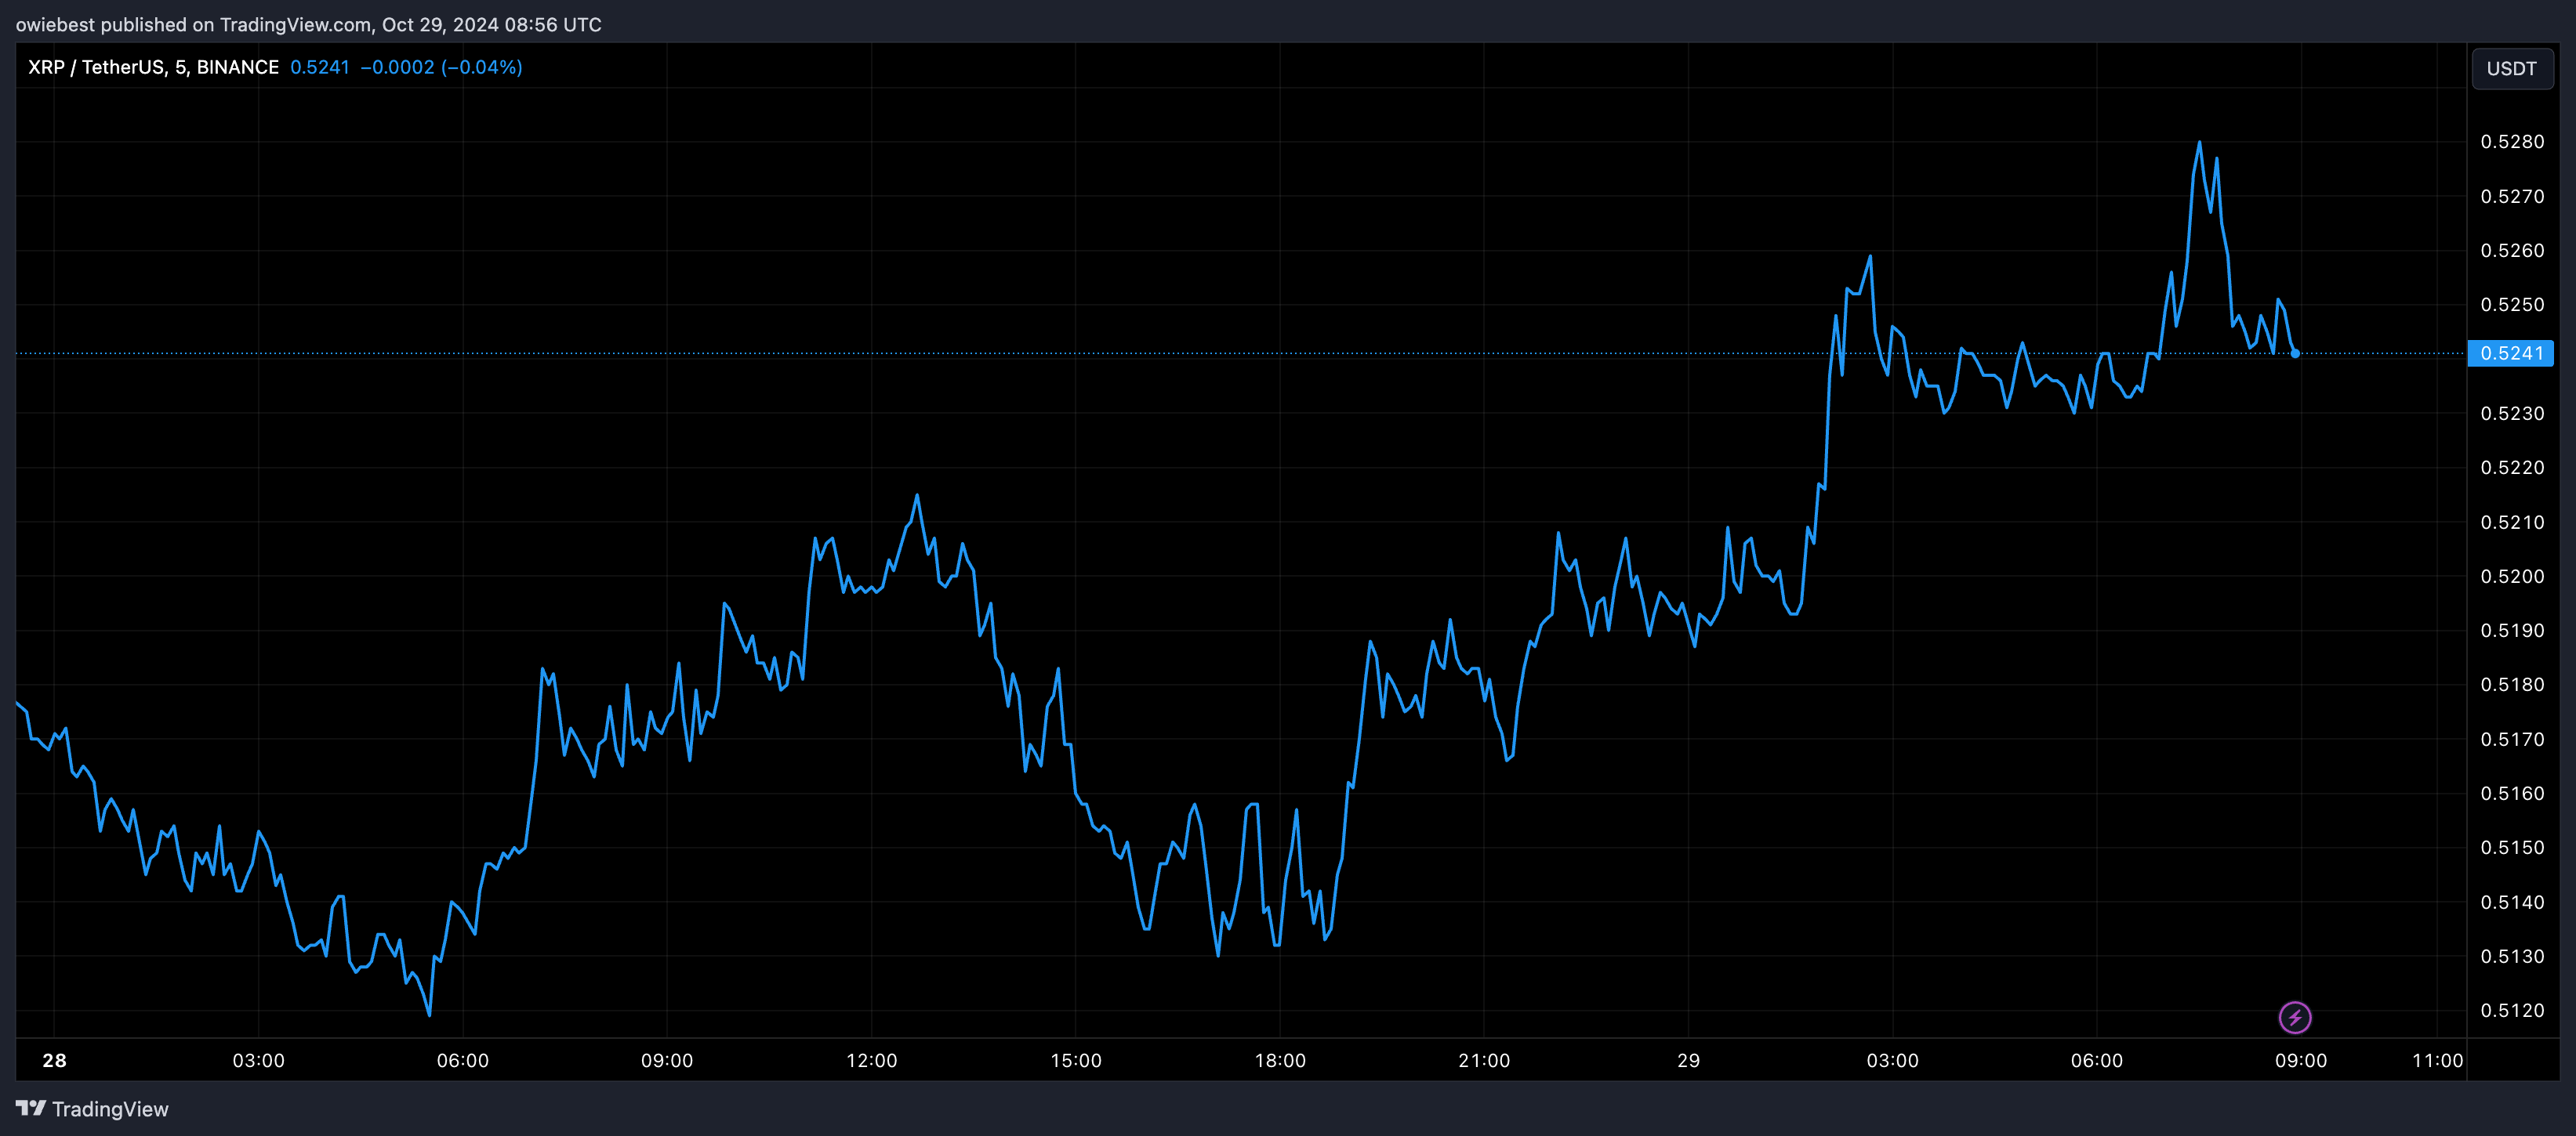Click the highlighted 0.5241 current price label
The width and height of the screenshot is (2576, 1136).
(x=2511, y=353)
